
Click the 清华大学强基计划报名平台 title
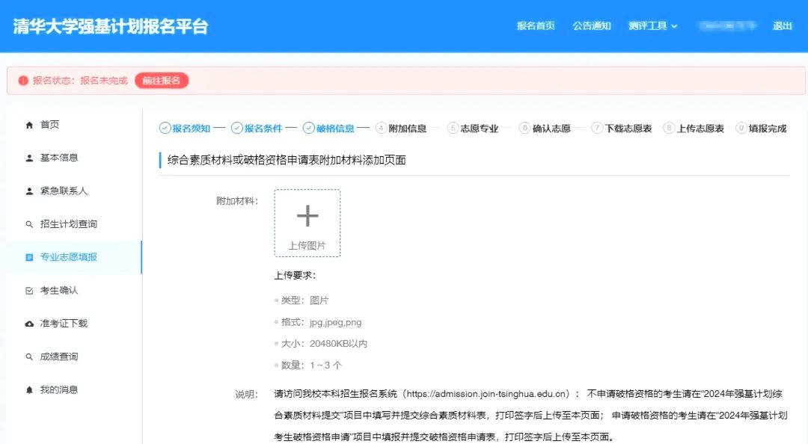coord(110,26)
